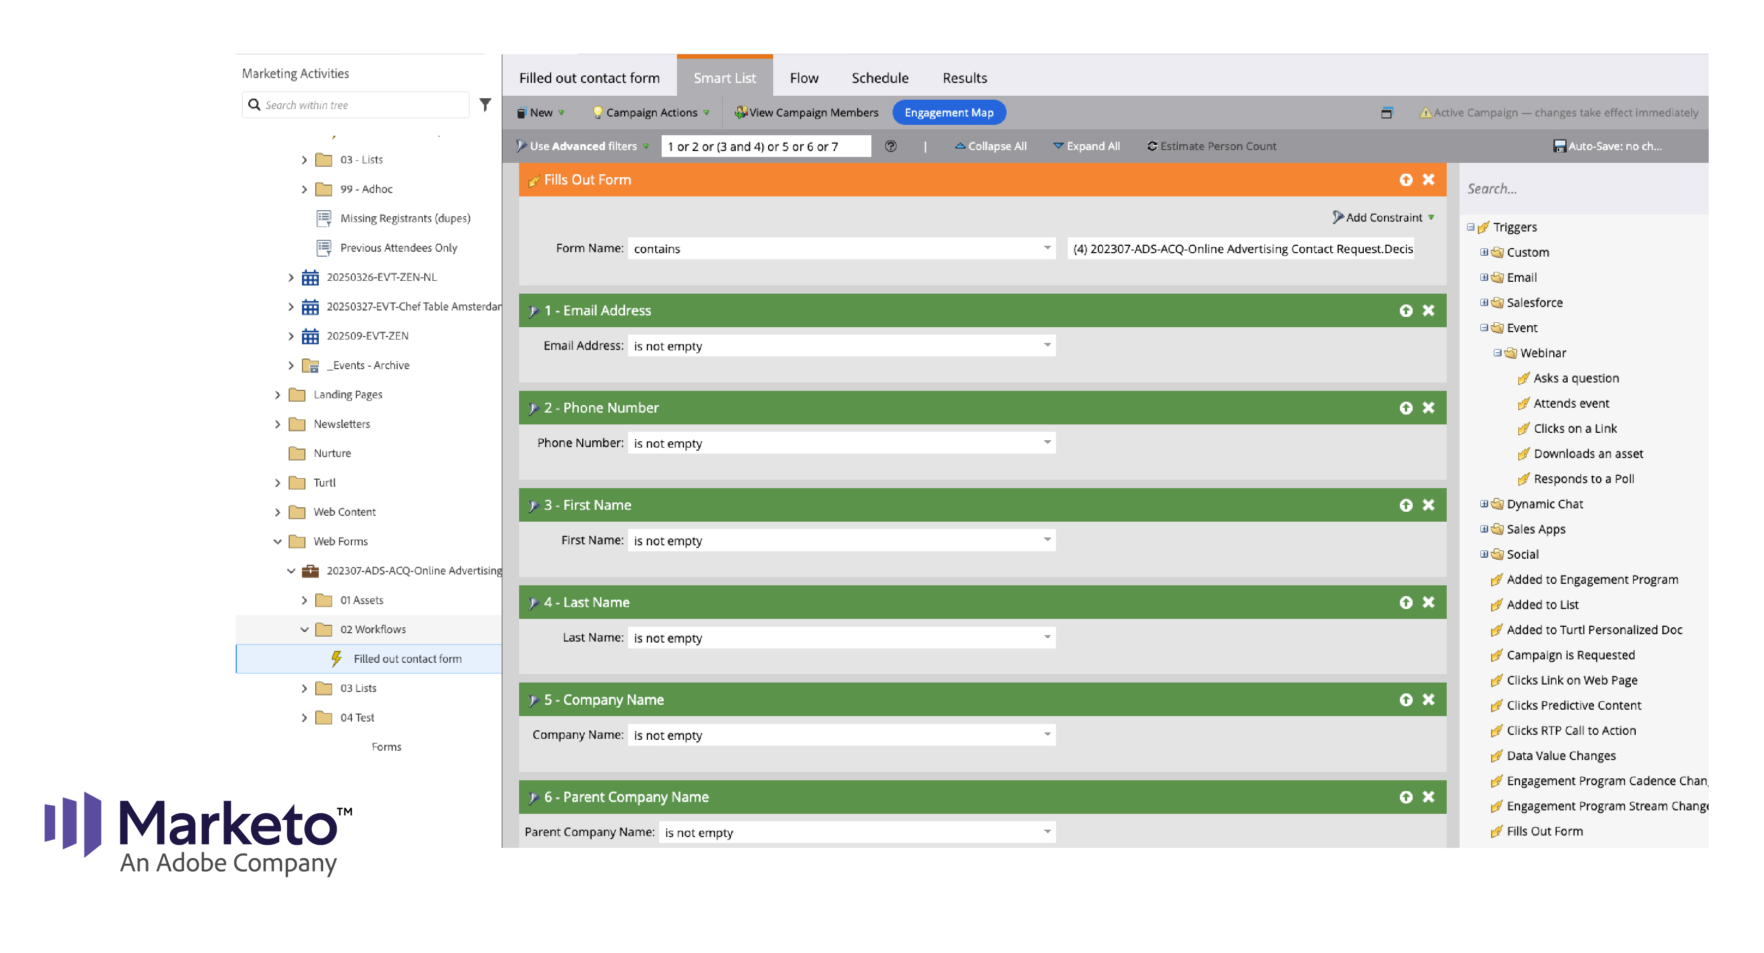Click the Engagement Map button
The image size is (1764, 953).
(948, 113)
